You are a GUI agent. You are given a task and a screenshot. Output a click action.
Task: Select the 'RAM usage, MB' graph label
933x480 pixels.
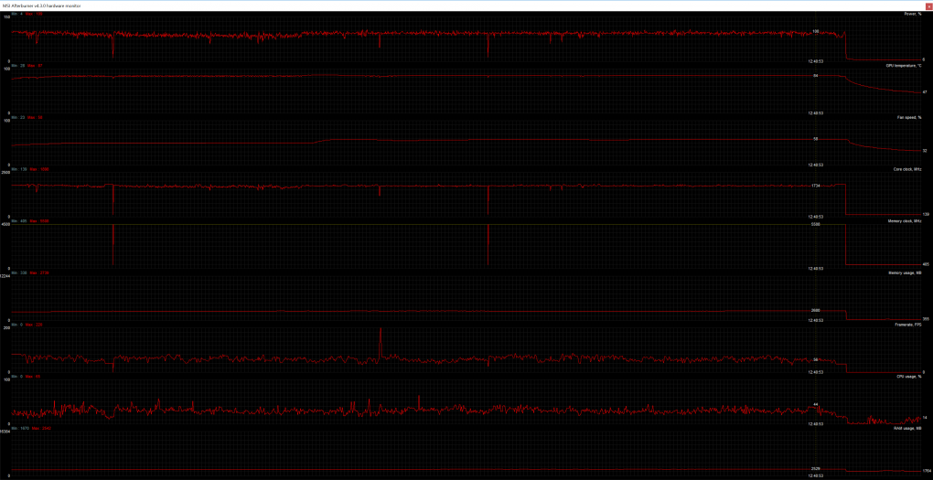(908, 428)
